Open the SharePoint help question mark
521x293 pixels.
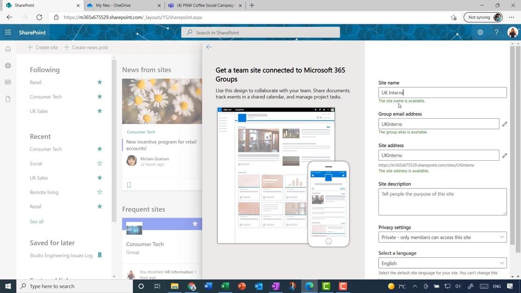tap(496, 33)
